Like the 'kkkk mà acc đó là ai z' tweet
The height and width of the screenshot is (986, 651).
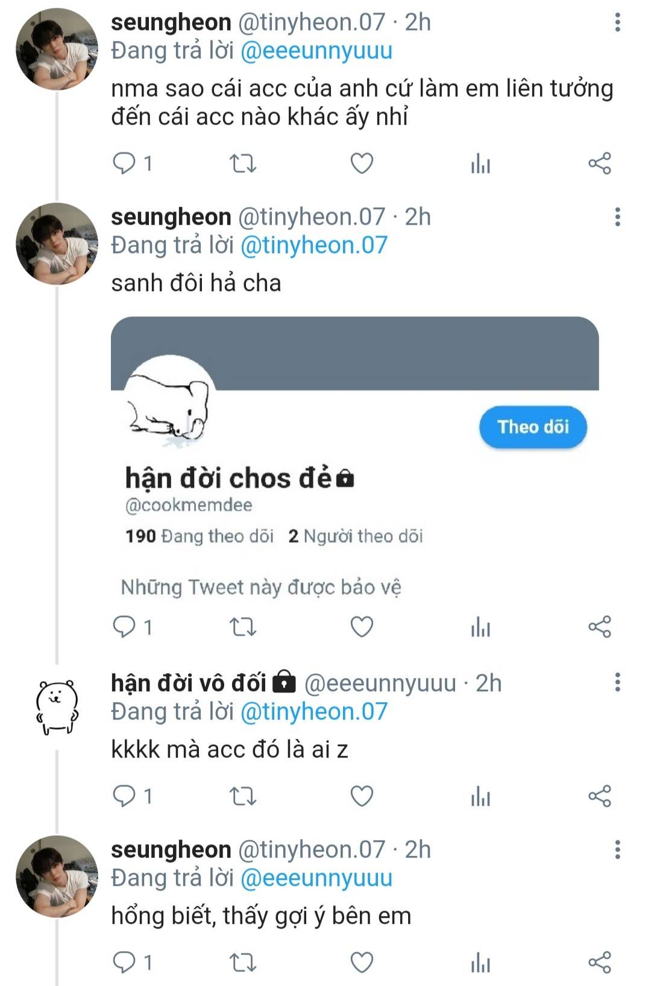click(x=362, y=796)
